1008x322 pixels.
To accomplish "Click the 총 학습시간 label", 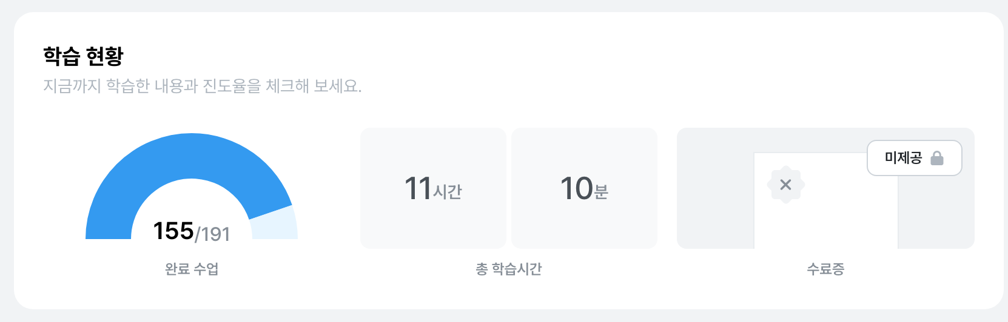I will pos(509,269).
